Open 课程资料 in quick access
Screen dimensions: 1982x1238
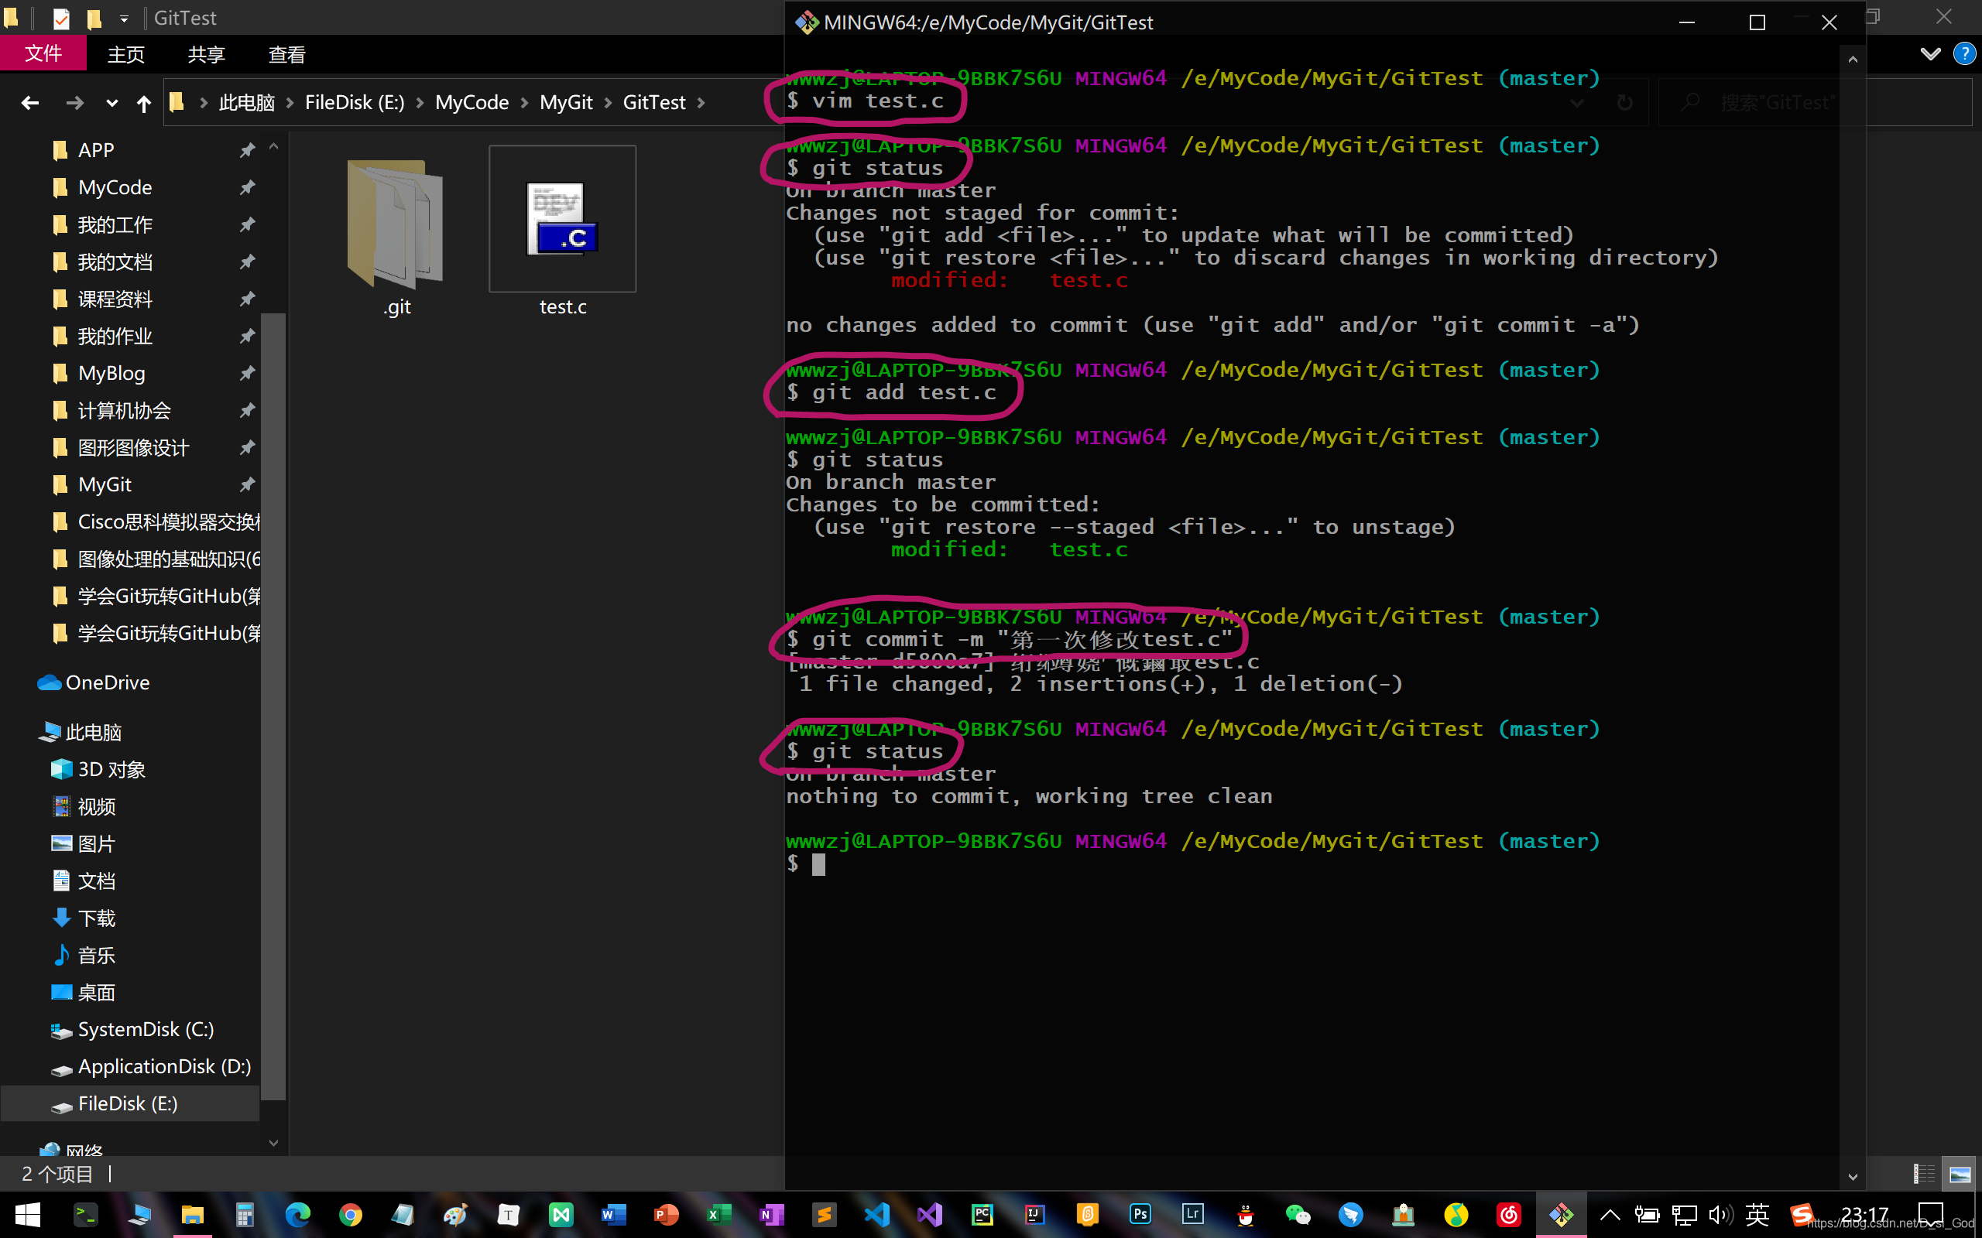point(115,299)
